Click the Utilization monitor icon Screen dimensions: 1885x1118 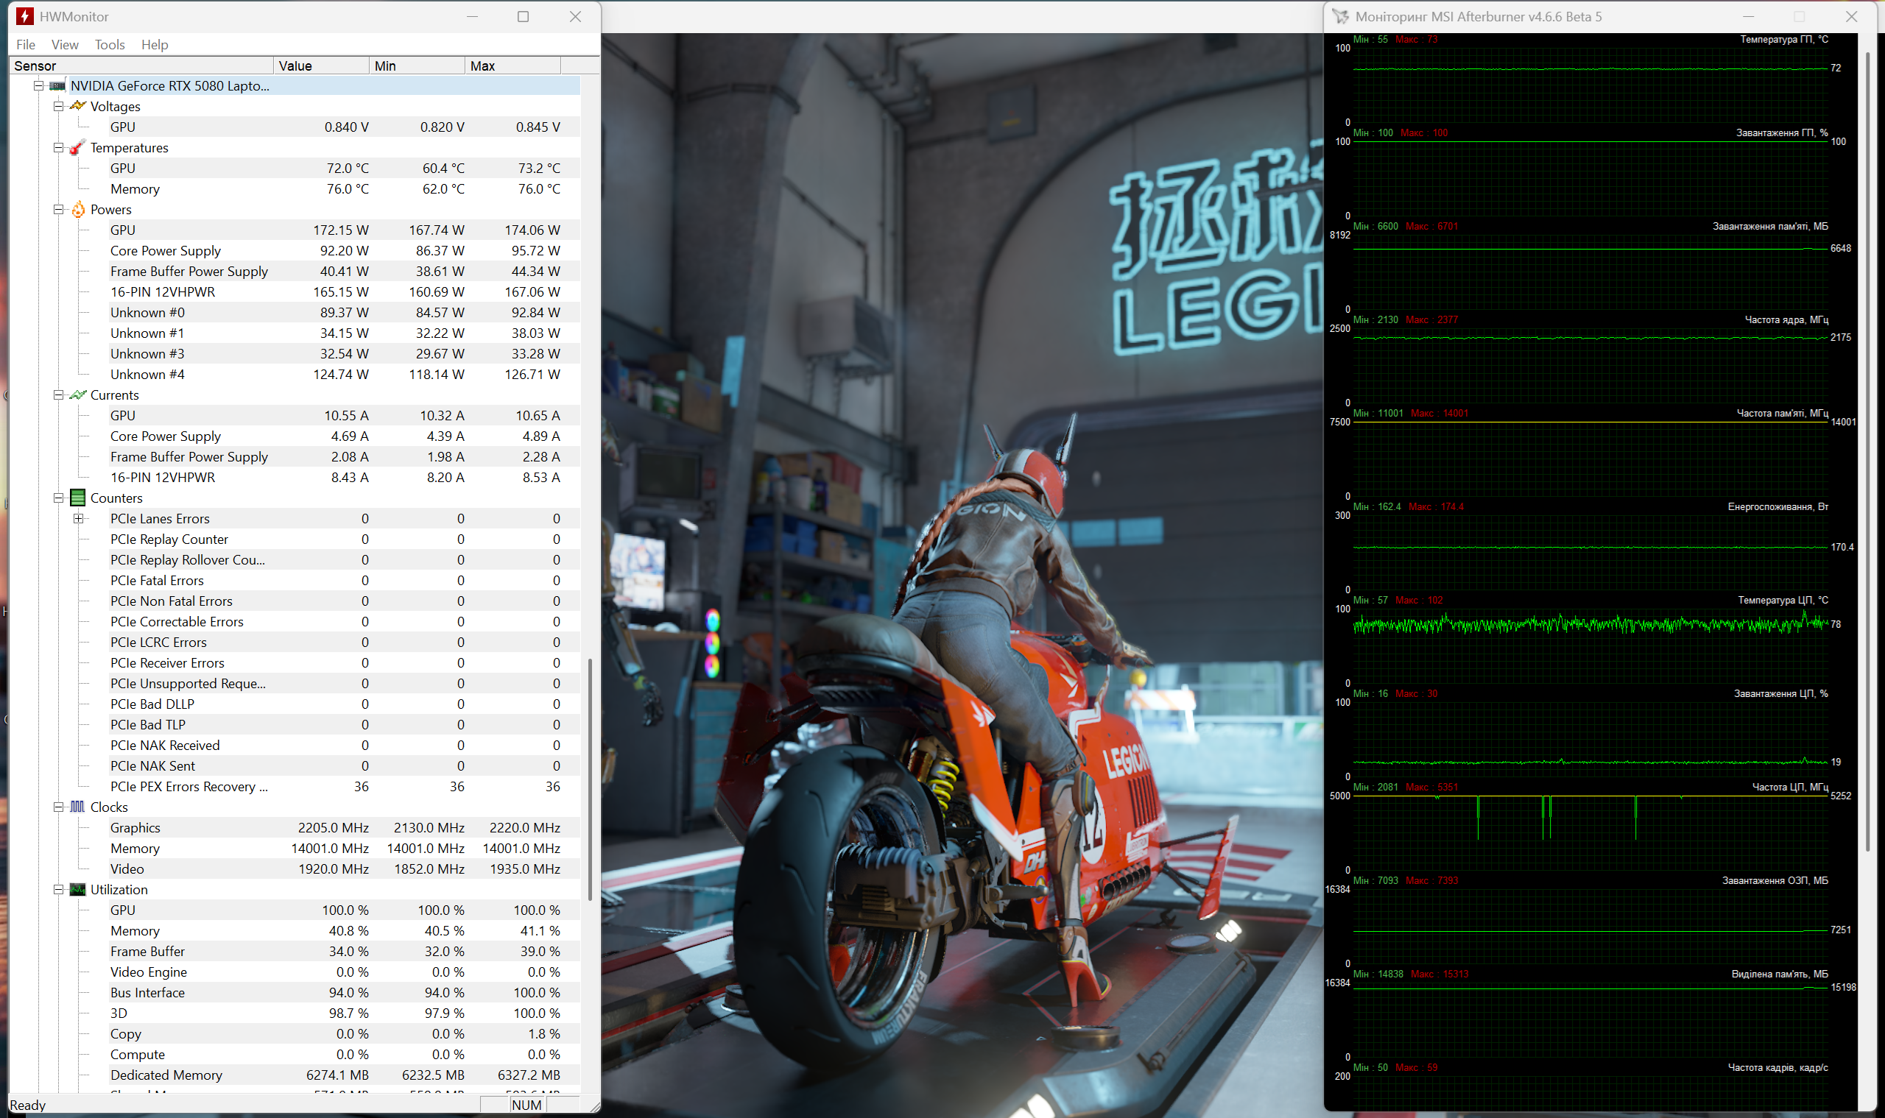point(77,890)
